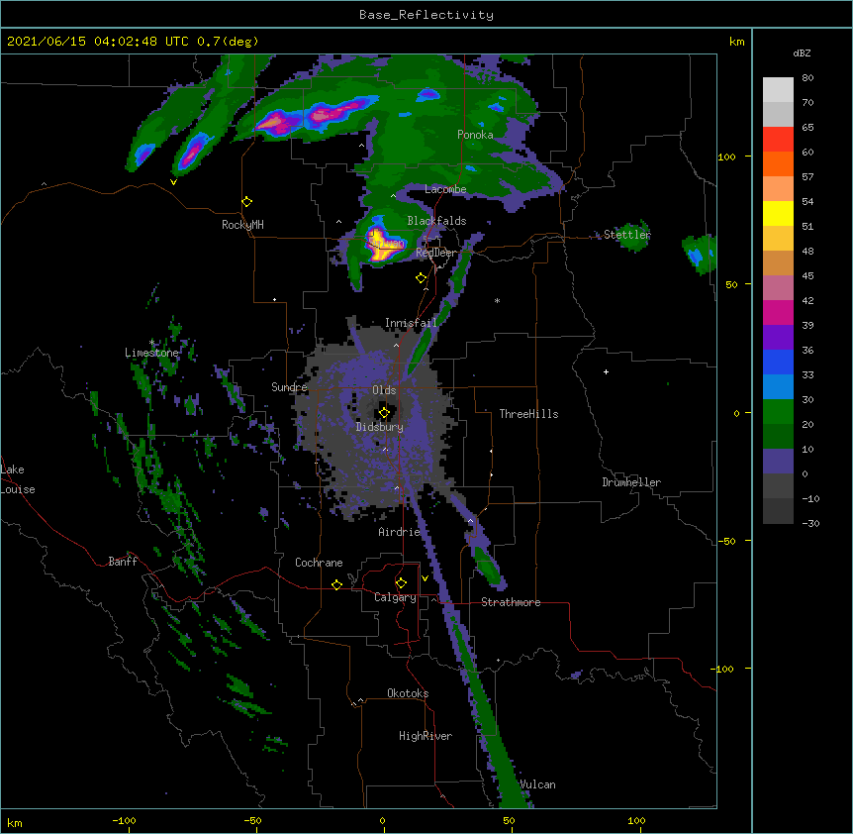Click the Banff town label
The width and height of the screenshot is (853, 834).
pos(123,562)
